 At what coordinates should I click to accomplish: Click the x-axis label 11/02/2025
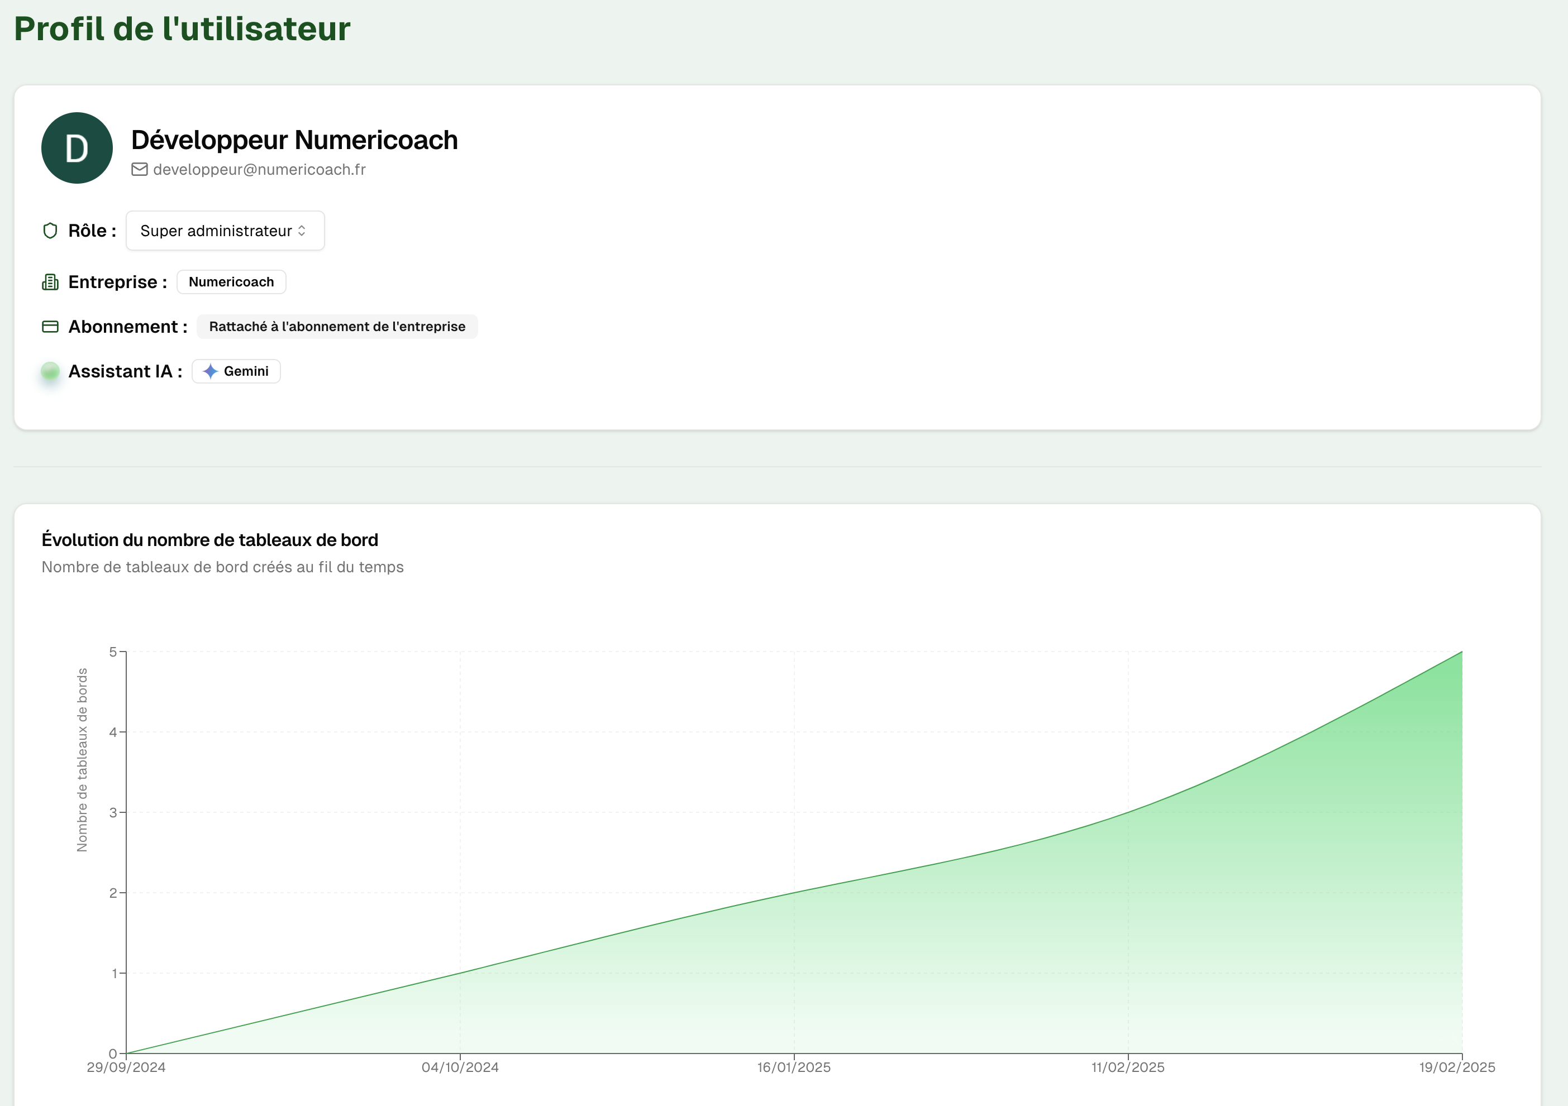1128,1067
